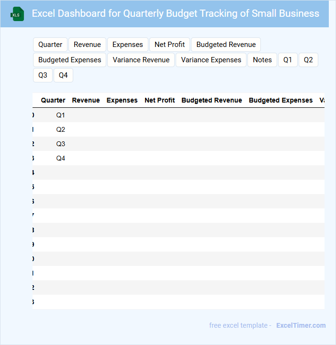Select the Q1 tag button
The height and width of the screenshot is (345, 336).
[288, 60]
